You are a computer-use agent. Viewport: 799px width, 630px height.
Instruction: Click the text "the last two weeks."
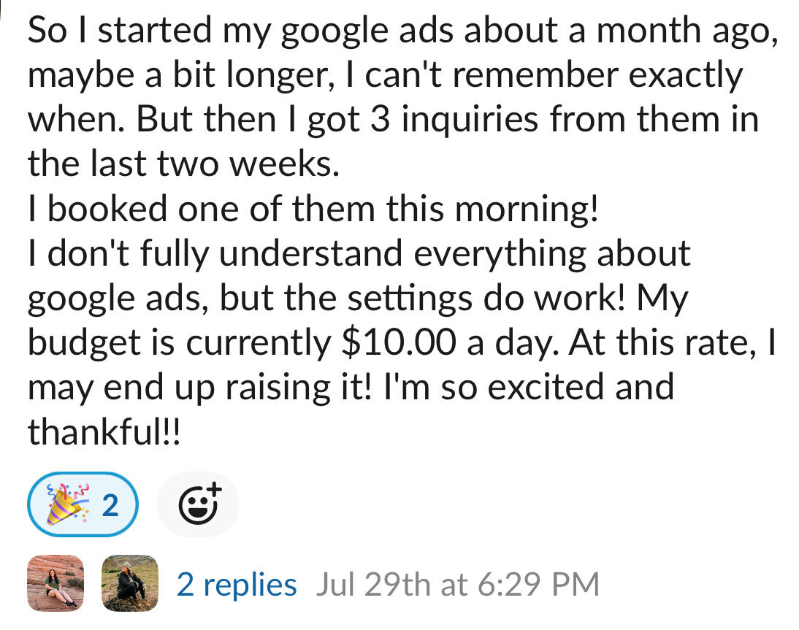pos(183,164)
